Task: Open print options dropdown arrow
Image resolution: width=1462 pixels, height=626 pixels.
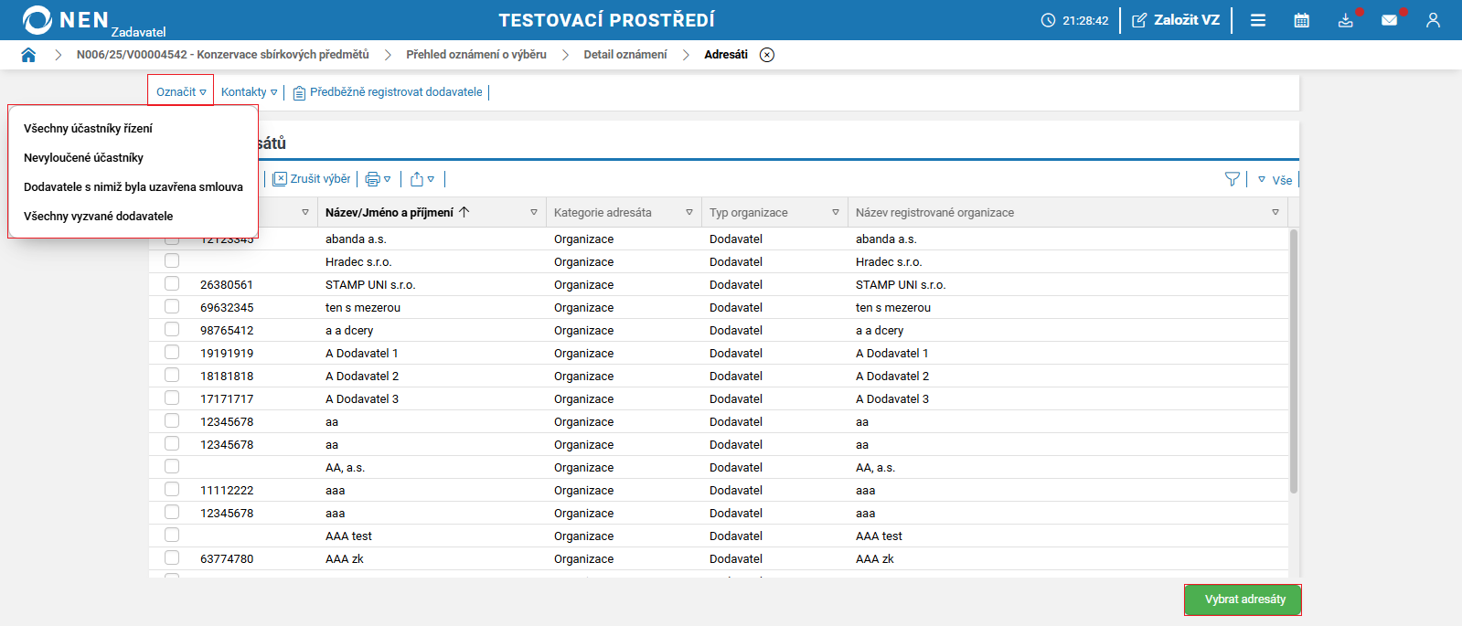Action: click(x=388, y=179)
